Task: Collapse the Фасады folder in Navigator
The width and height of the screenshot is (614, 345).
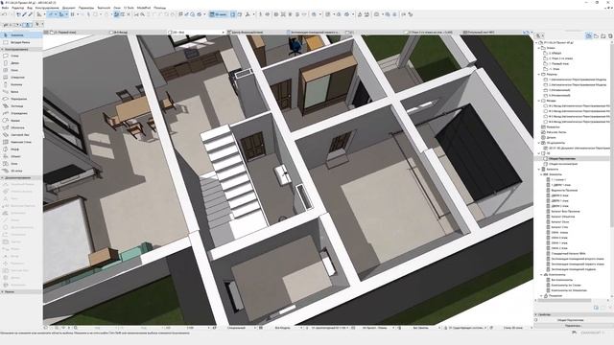Action: click(539, 101)
